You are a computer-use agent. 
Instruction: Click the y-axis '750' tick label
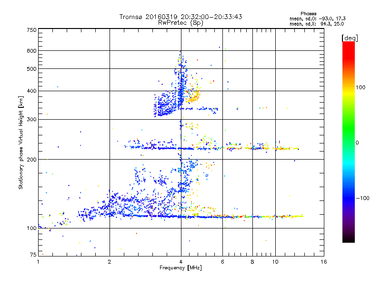point(31,30)
